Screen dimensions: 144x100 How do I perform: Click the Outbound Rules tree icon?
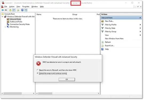point(8,22)
